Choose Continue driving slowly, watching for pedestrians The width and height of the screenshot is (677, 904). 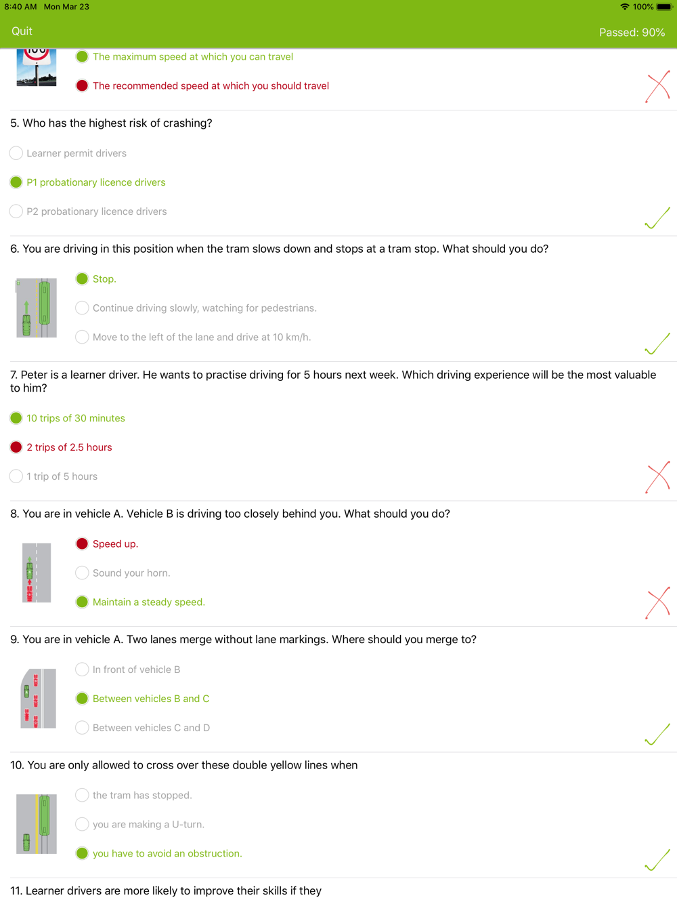point(83,308)
